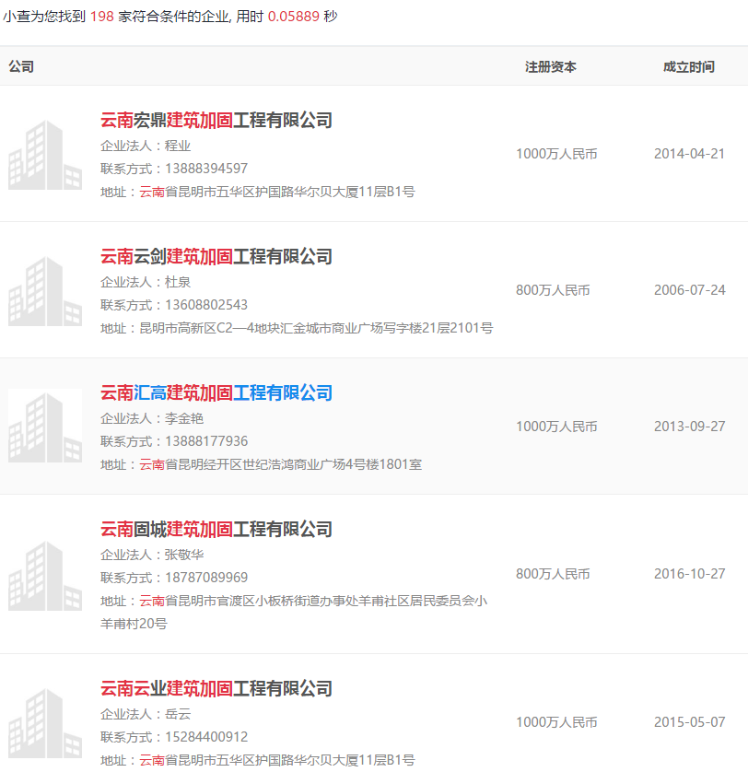Click building logo of 云南宏鼎 company
Viewport: 748px width, 772px height.
(x=45, y=155)
